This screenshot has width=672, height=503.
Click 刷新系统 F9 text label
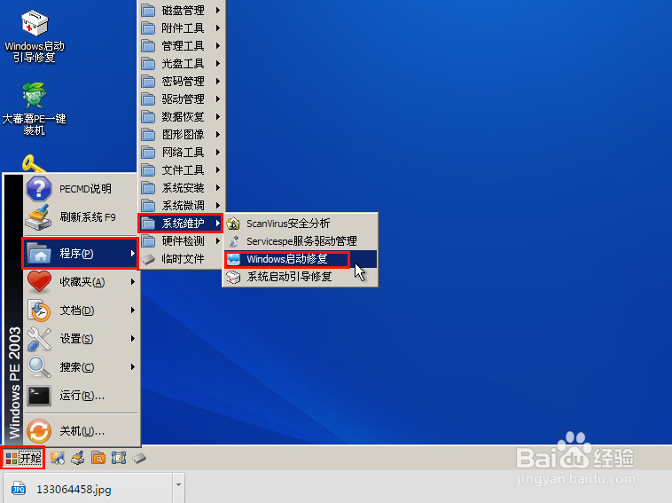(x=88, y=217)
